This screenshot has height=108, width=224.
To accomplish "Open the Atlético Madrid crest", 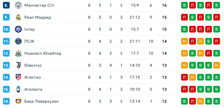I will [18, 77].
